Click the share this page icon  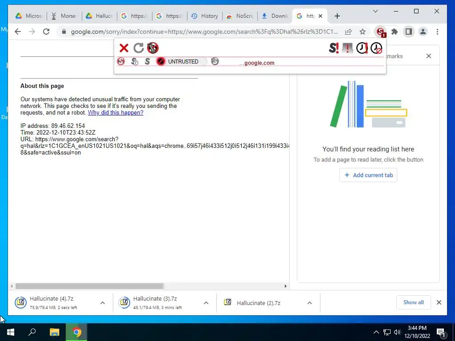(x=348, y=32)
